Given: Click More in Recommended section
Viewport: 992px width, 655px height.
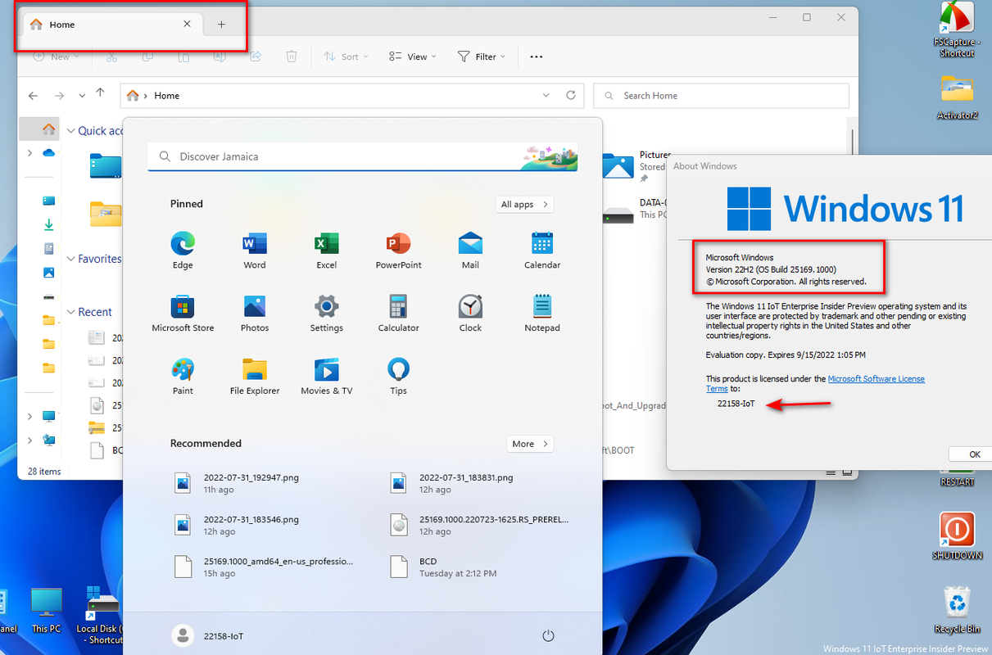Looking at the screenshot, I should tap(531, 444).
